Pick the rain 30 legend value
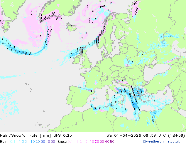186x144 pixels. [x=43, y=142]
